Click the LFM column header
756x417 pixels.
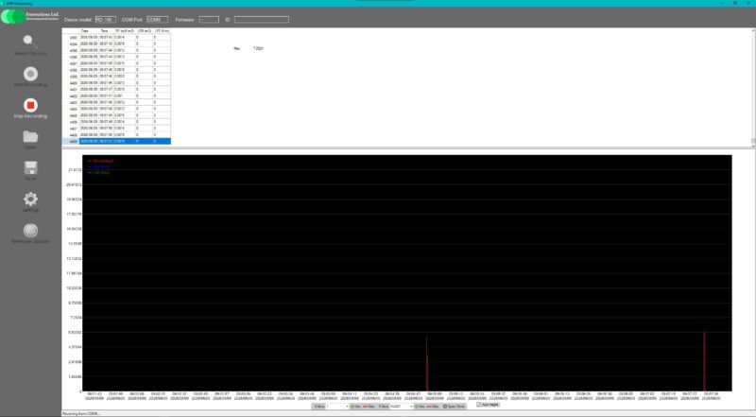tap(145, 31)
